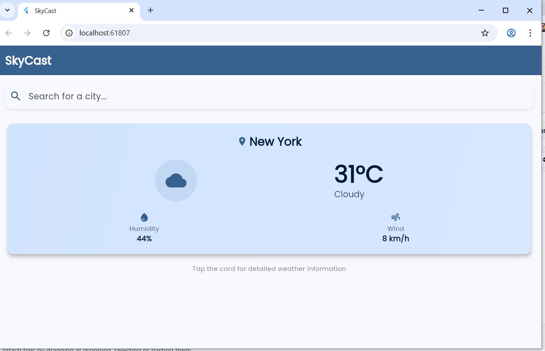Click the 'Tap the card' hint text
The image size is (545, 351).
pos(269,269)
